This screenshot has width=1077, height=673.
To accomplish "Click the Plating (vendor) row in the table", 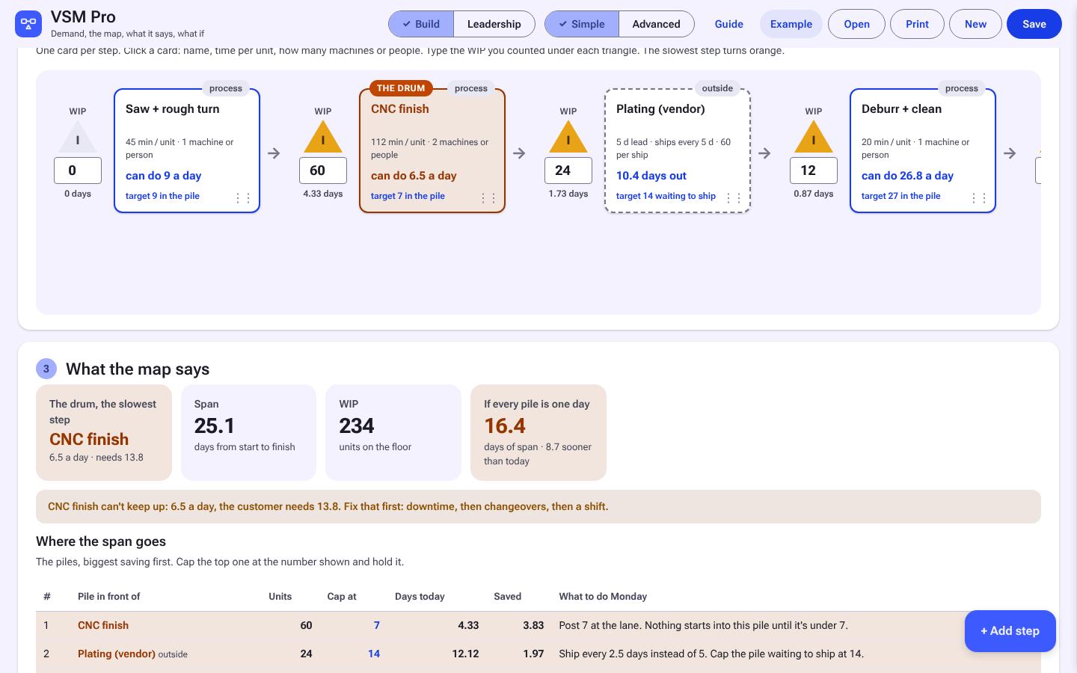I will [538, 654].
